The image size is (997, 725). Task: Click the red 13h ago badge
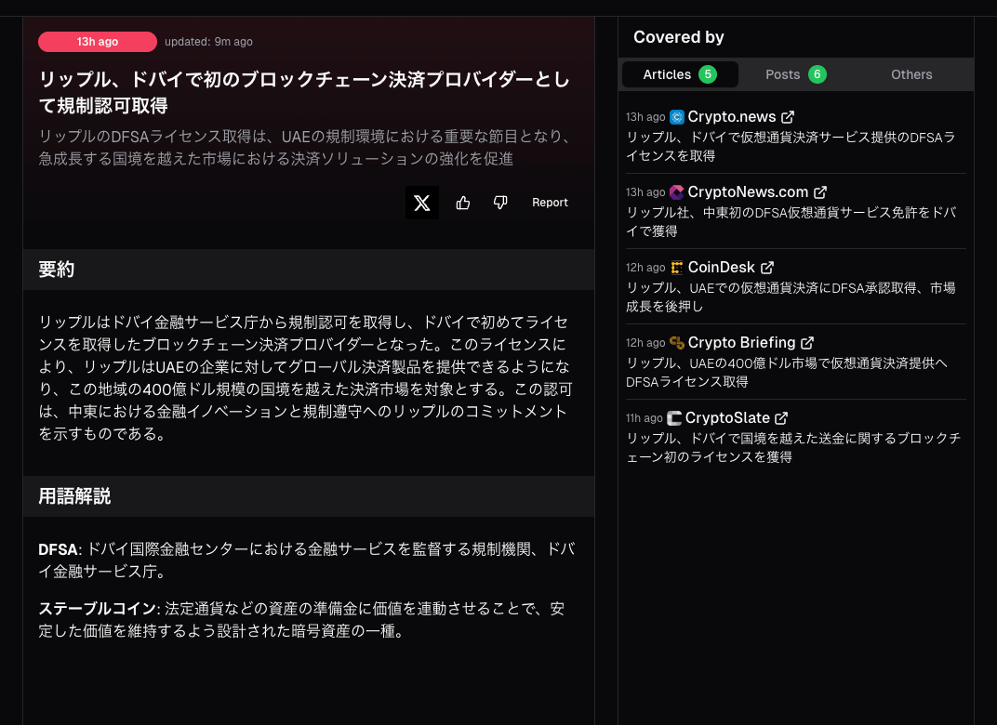click(98, 41)
